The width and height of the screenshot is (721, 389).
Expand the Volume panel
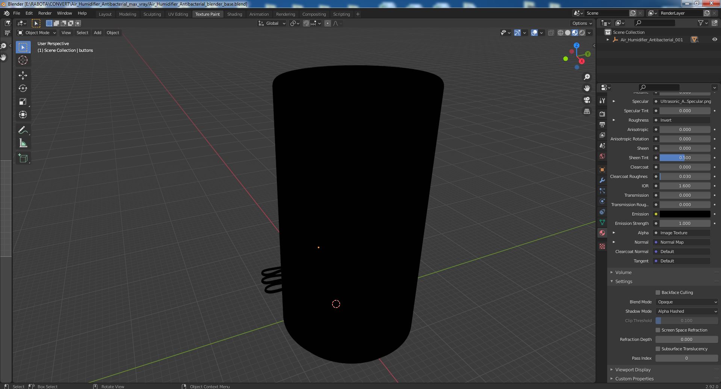pyautogui.click(x=623, y=272)
